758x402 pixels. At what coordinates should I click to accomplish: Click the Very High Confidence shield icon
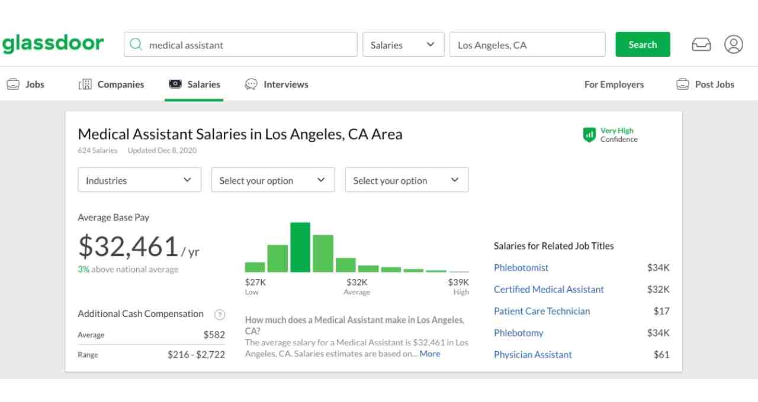pos(589,135)
